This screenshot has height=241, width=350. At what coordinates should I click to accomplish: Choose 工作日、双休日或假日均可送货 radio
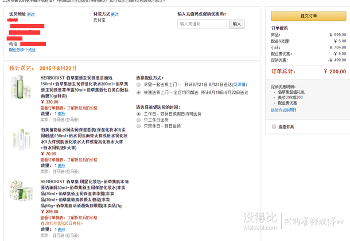(x=139, y=114)
